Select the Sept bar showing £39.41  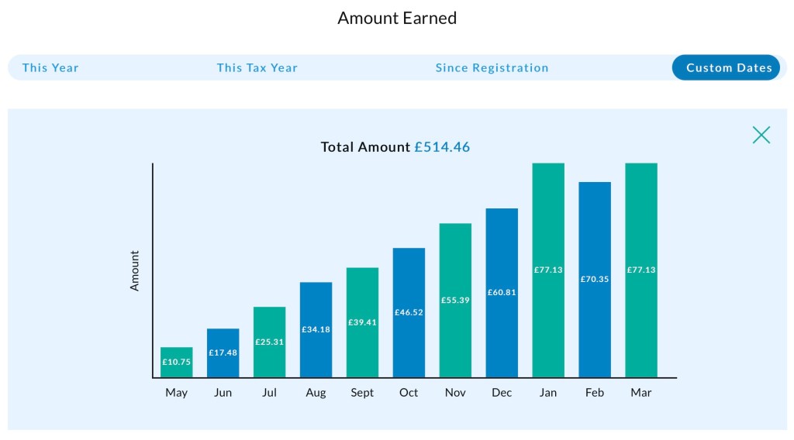point(362,322)
